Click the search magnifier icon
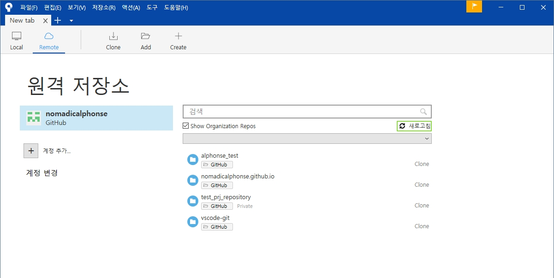The height and width of the screenshot is (278, 554). tap(423, 112)
